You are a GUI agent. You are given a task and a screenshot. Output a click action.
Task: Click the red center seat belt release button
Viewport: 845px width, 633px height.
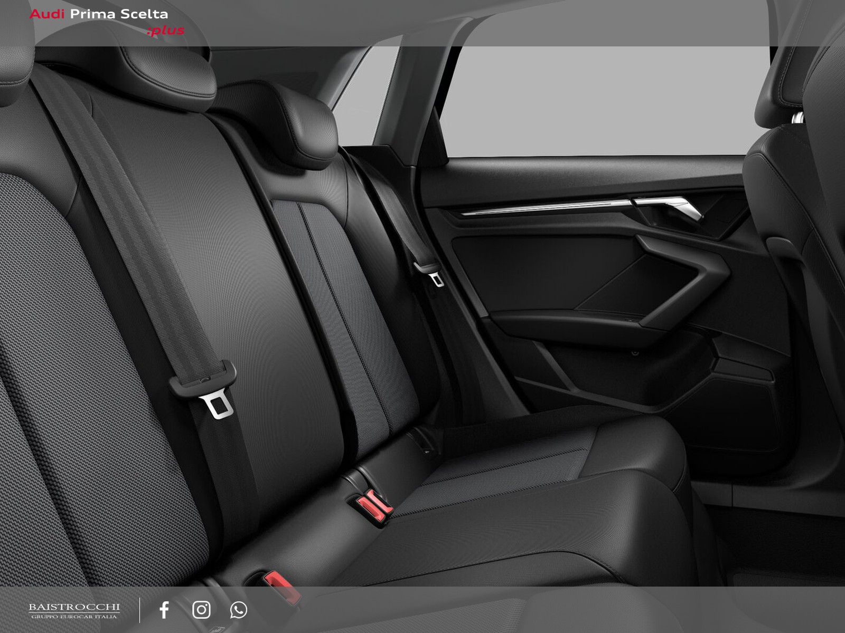(374, 504)
